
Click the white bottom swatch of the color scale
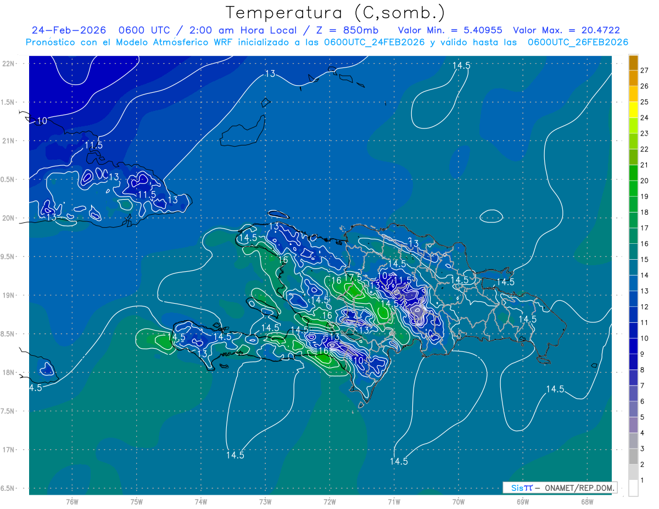633,488
